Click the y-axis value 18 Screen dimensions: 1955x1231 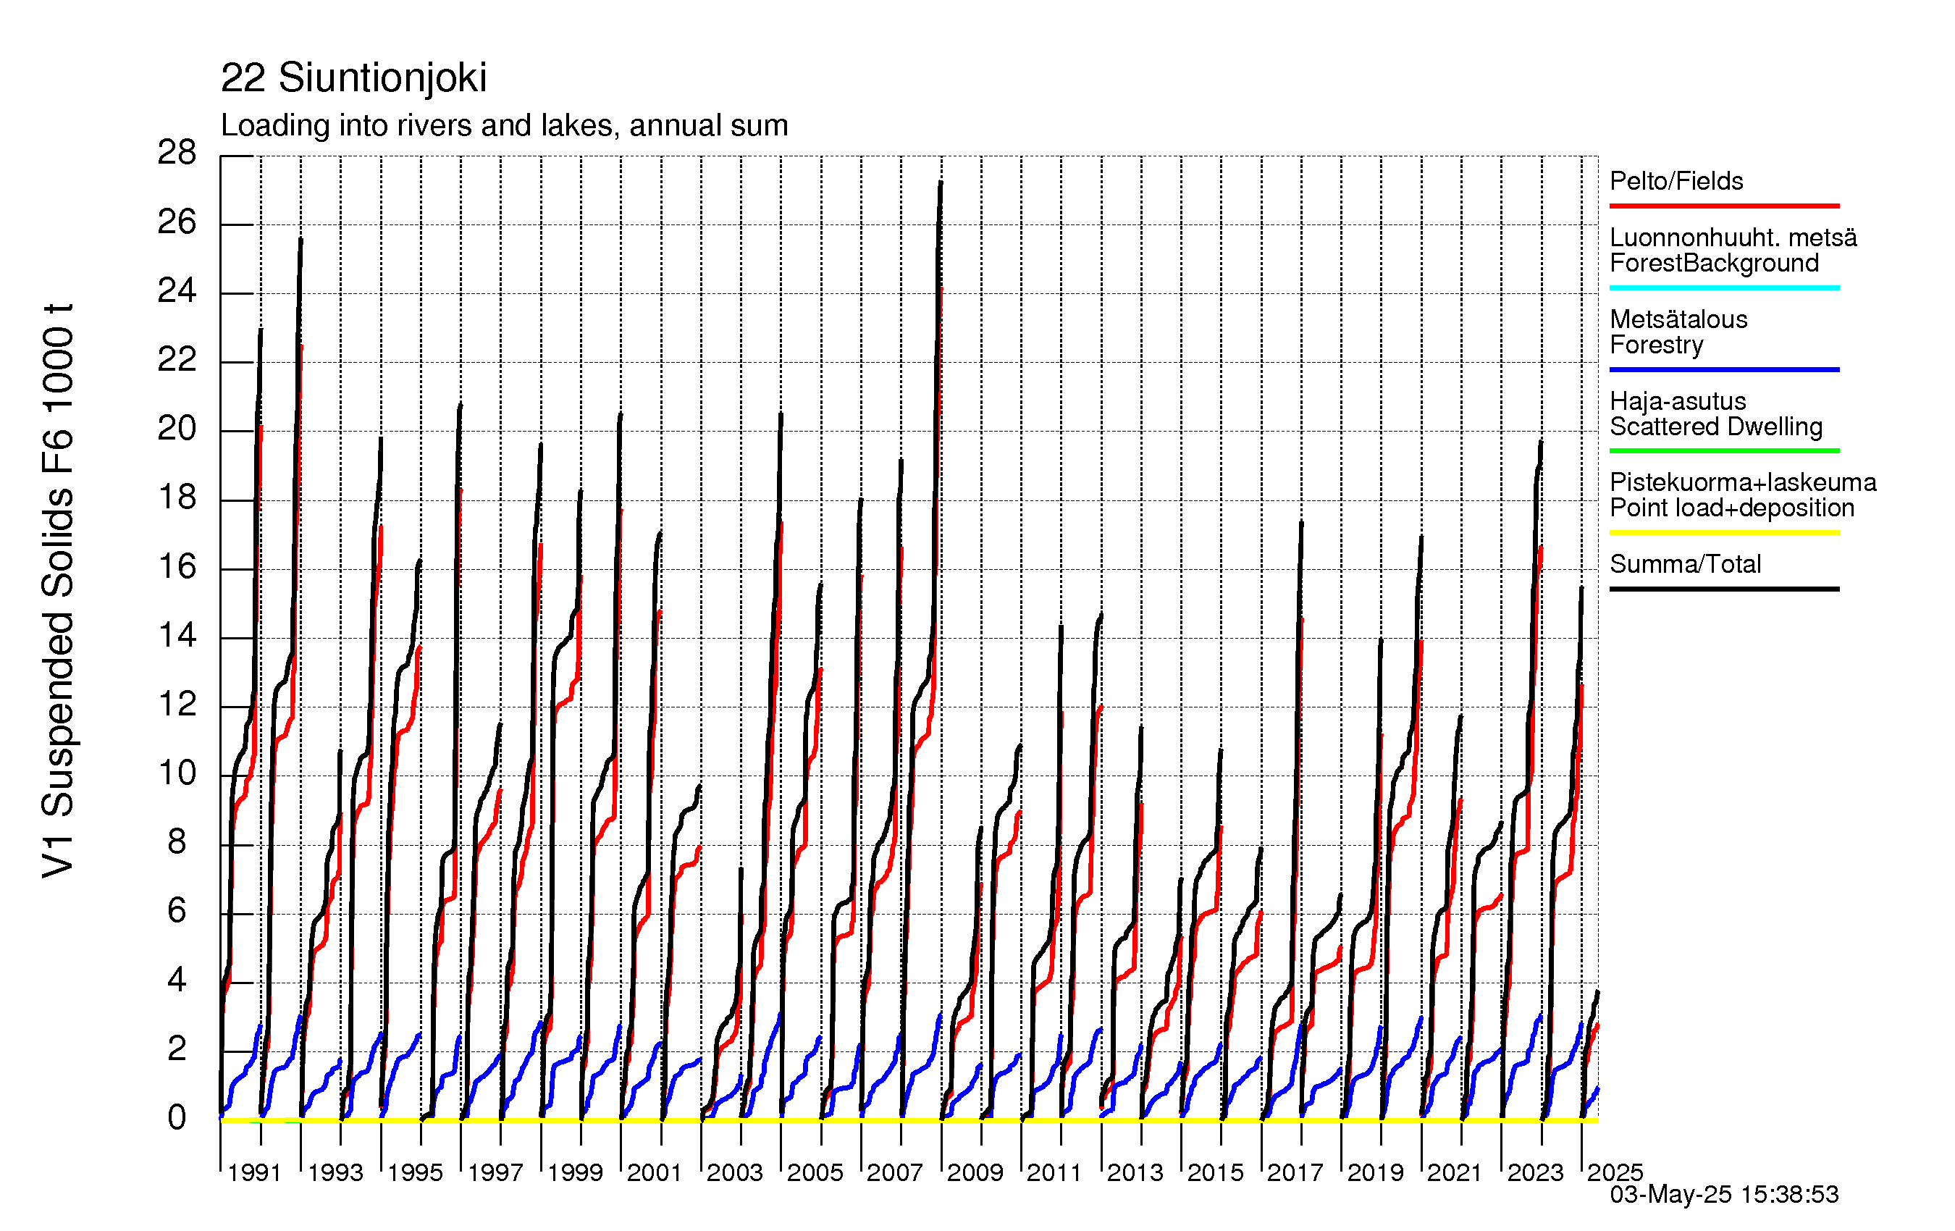click(x=177, y=497)
